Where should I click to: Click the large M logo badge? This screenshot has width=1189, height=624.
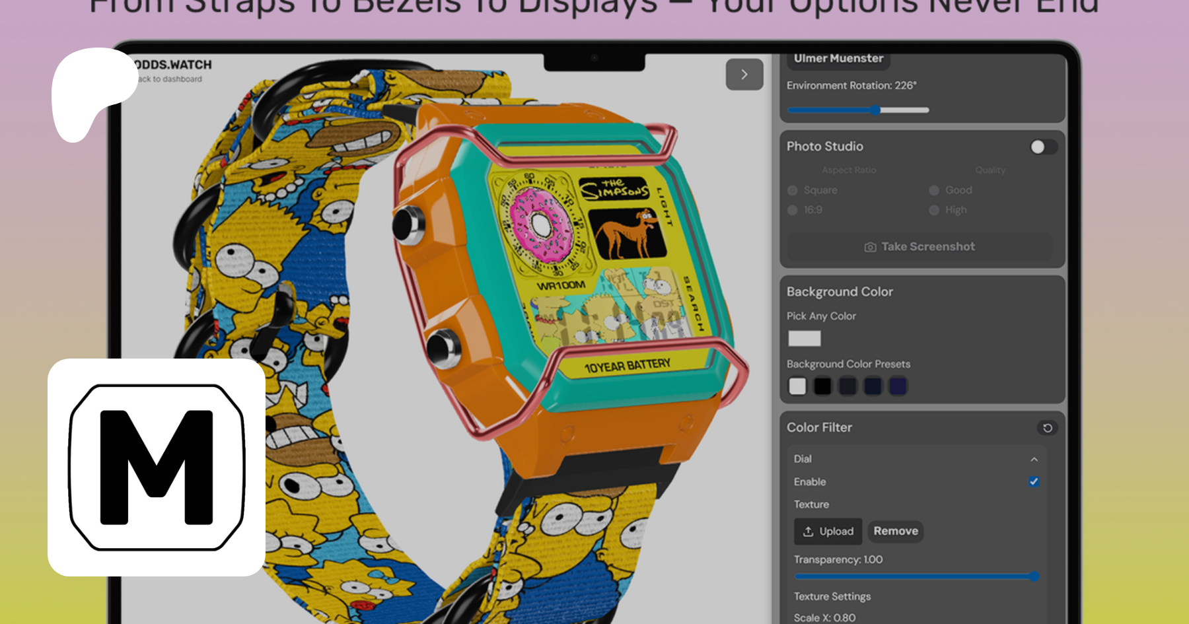157,468
